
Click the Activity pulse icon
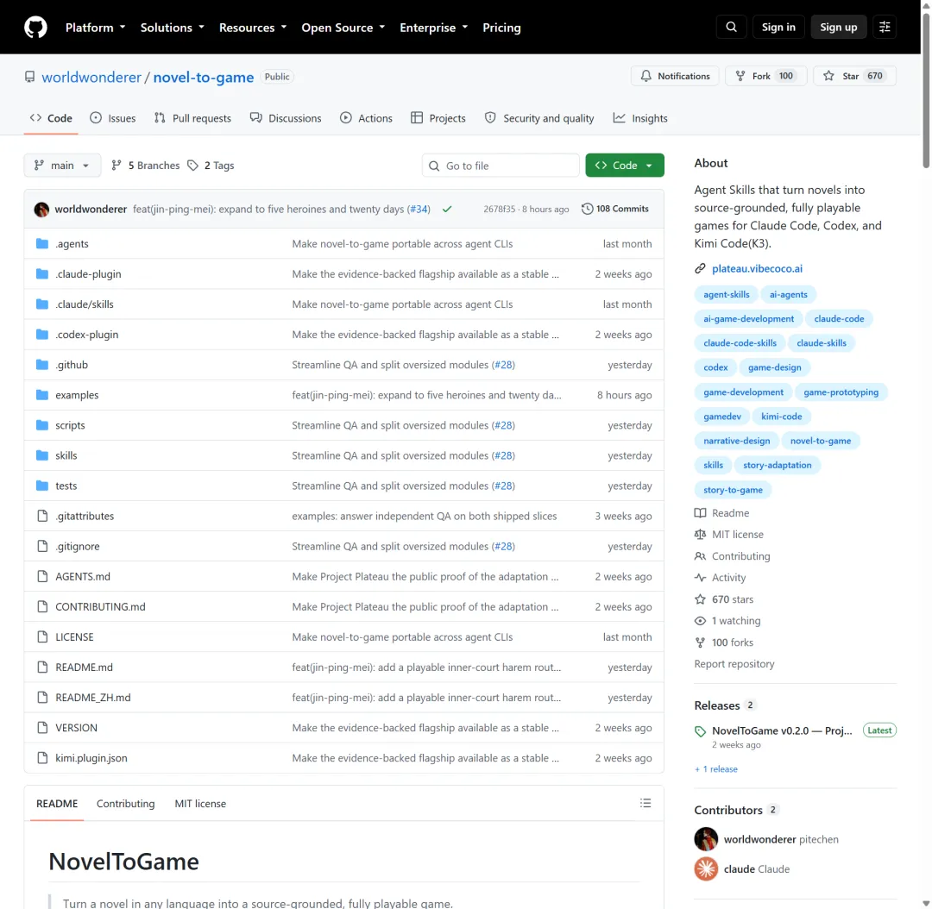700,578
